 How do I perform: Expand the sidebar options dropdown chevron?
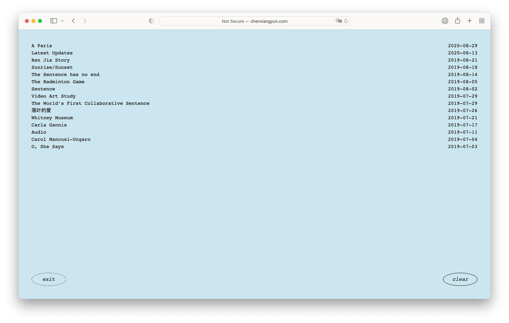click(x=62, y=21)
